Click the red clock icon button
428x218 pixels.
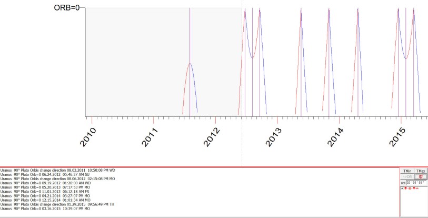[420, 177]
